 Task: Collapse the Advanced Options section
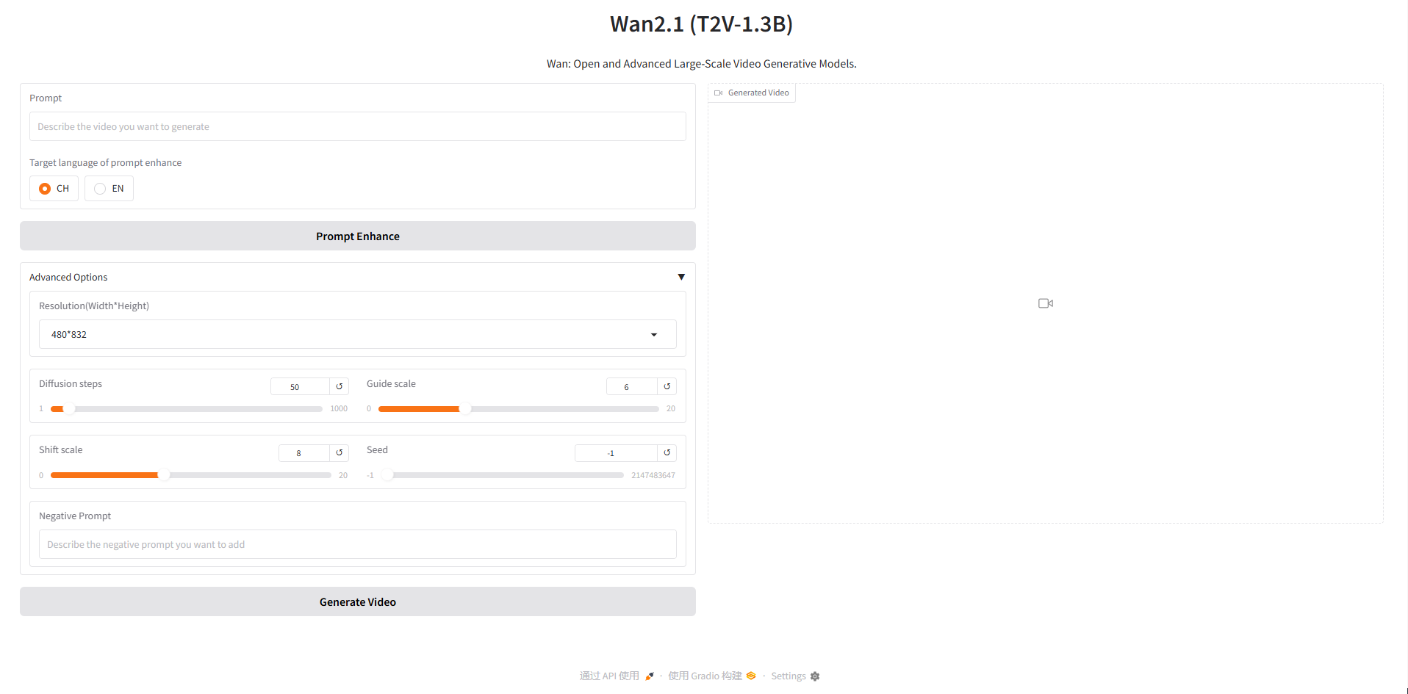tap(681, 277)
